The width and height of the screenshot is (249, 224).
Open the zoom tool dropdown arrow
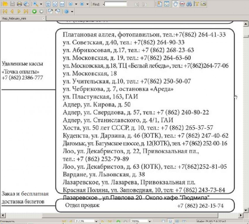point(41,4)
